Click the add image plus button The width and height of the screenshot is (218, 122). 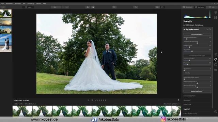click(x=3, y=7)
